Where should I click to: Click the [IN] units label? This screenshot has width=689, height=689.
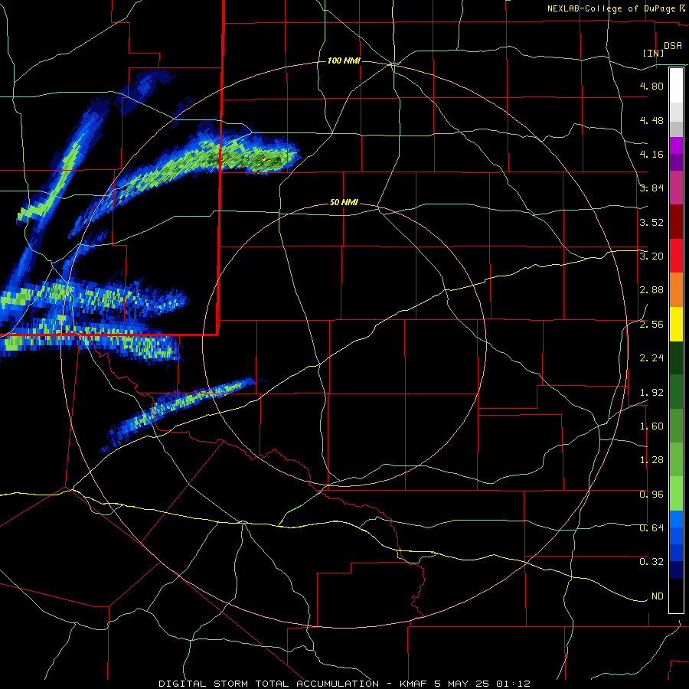pyautogui.click(x=653, y=53)
